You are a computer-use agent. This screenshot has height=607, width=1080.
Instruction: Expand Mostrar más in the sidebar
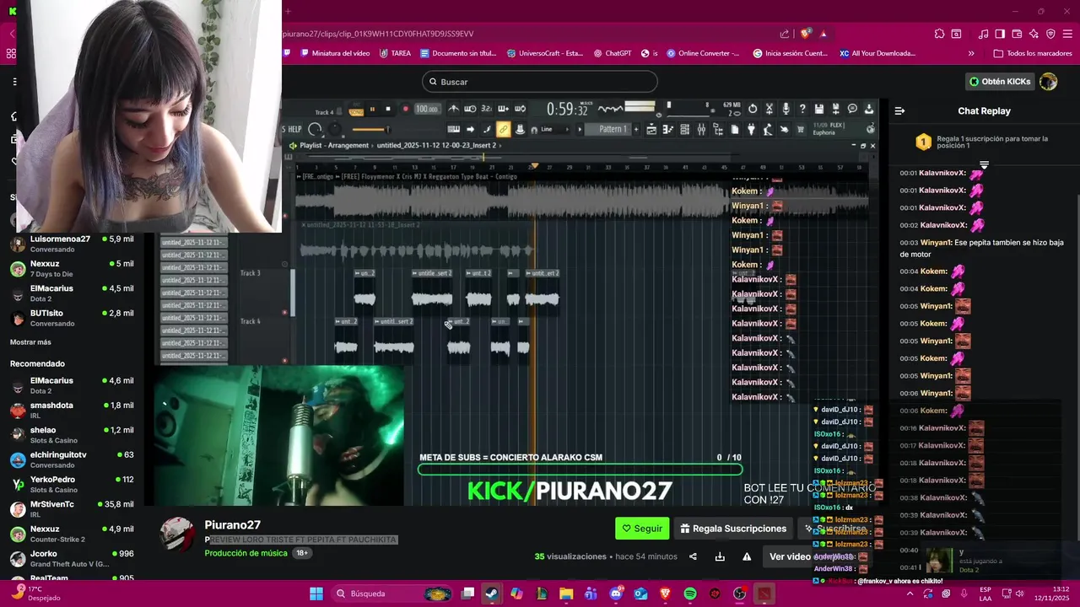[x=30, y=342]
